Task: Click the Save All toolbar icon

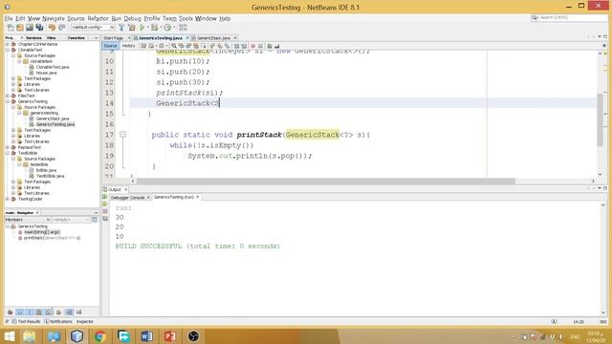Action: point(39,28)
